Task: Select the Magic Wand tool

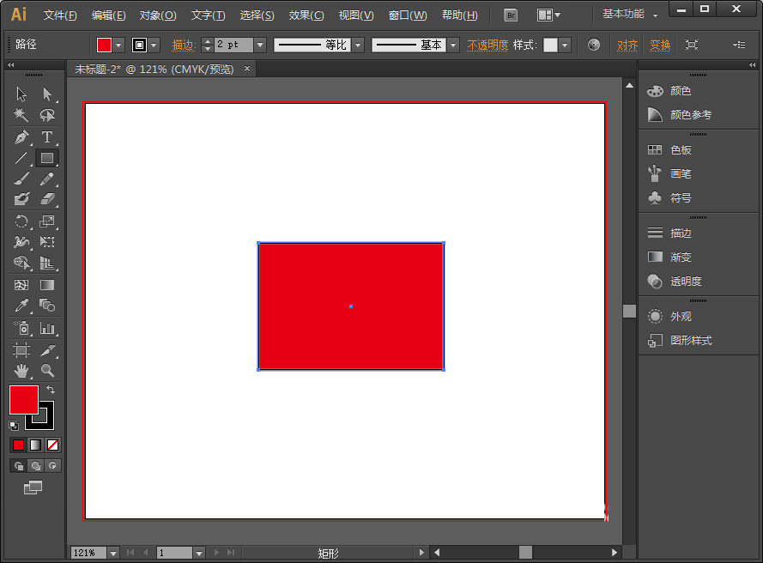Action: 21,115
